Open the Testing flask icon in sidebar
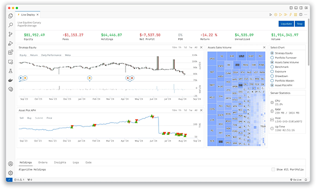 pyautogui.click(x=10, y=71)
